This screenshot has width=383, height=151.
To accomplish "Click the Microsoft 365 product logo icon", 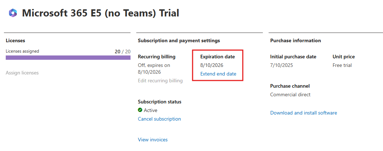I will (13, 13).
